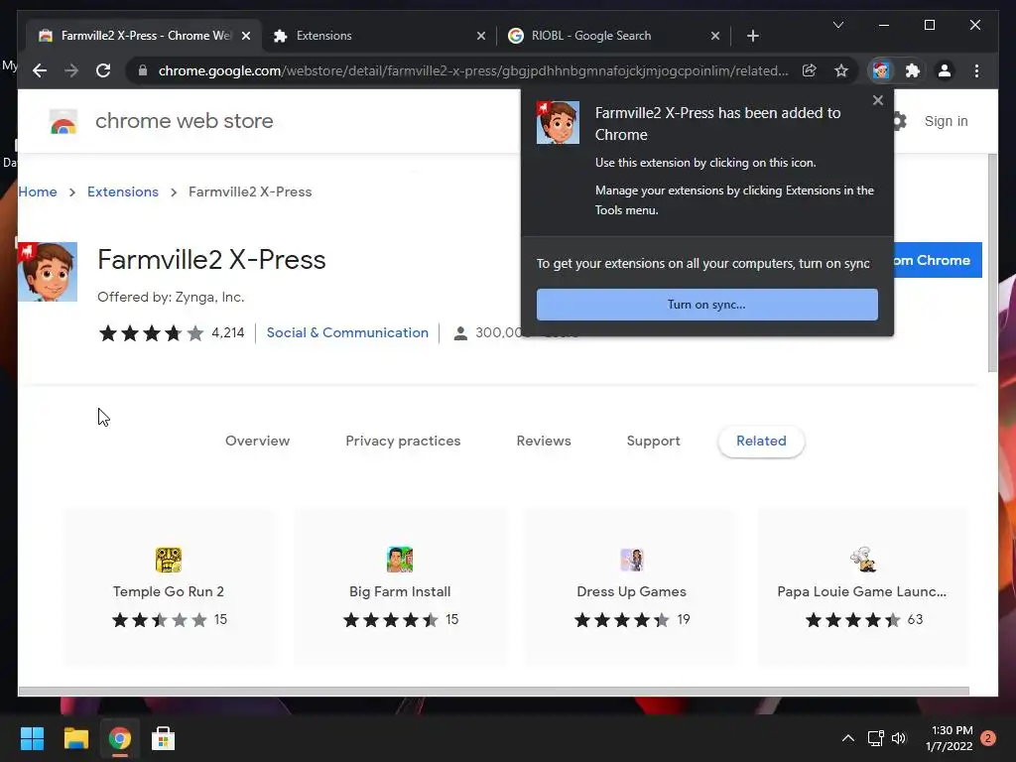Click the Farmville2 X-Press extension icon image
The height and width of the screenshot is (762, 1016).
[48, 272]
